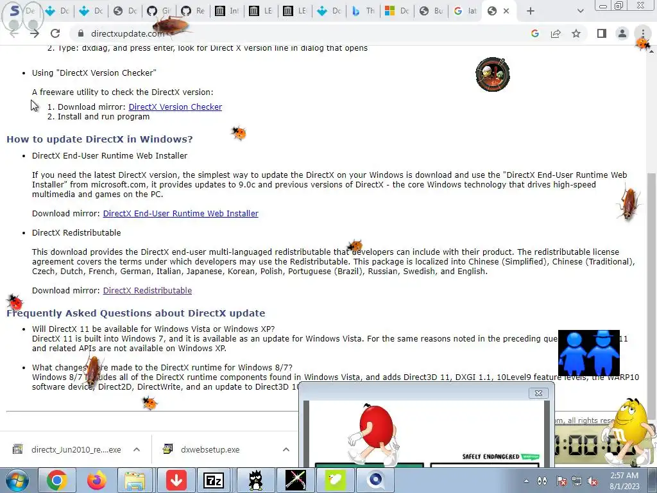Open the red download arrow taskbar app

coord(176,480)
